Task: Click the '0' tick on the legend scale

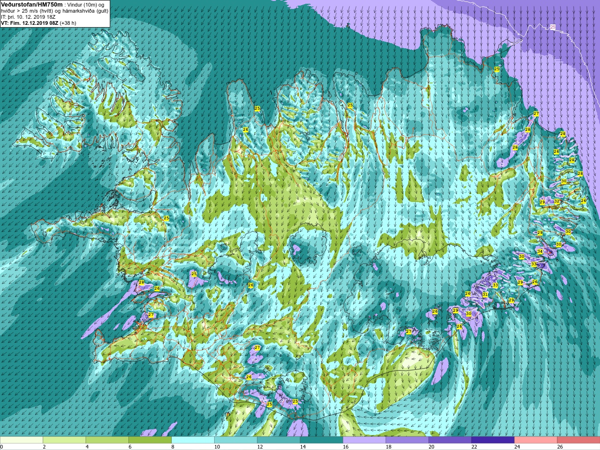Action: (x=1, y=447)
